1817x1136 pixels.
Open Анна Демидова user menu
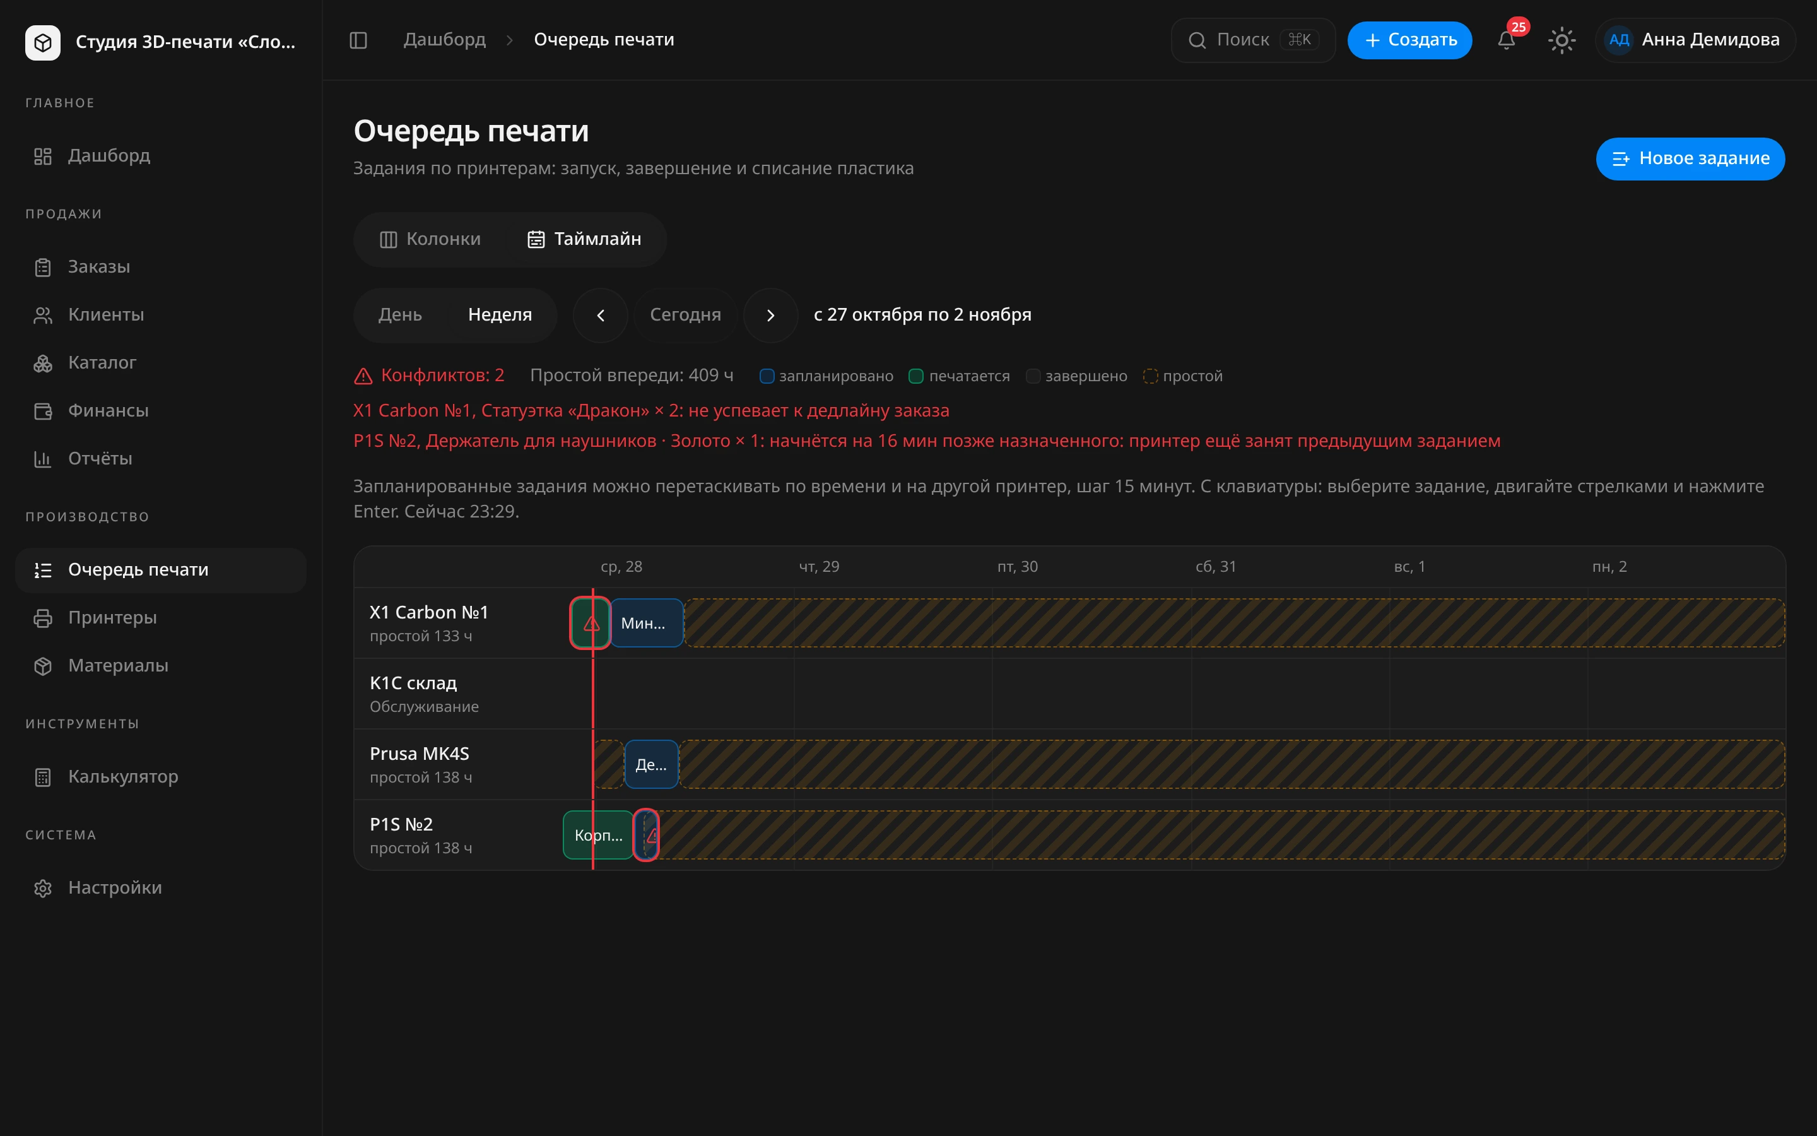[1695, 40]
